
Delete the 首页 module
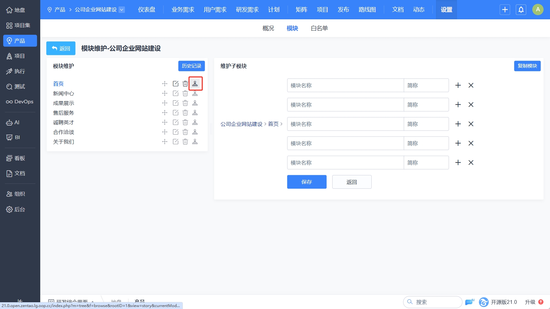coord(185,84)
